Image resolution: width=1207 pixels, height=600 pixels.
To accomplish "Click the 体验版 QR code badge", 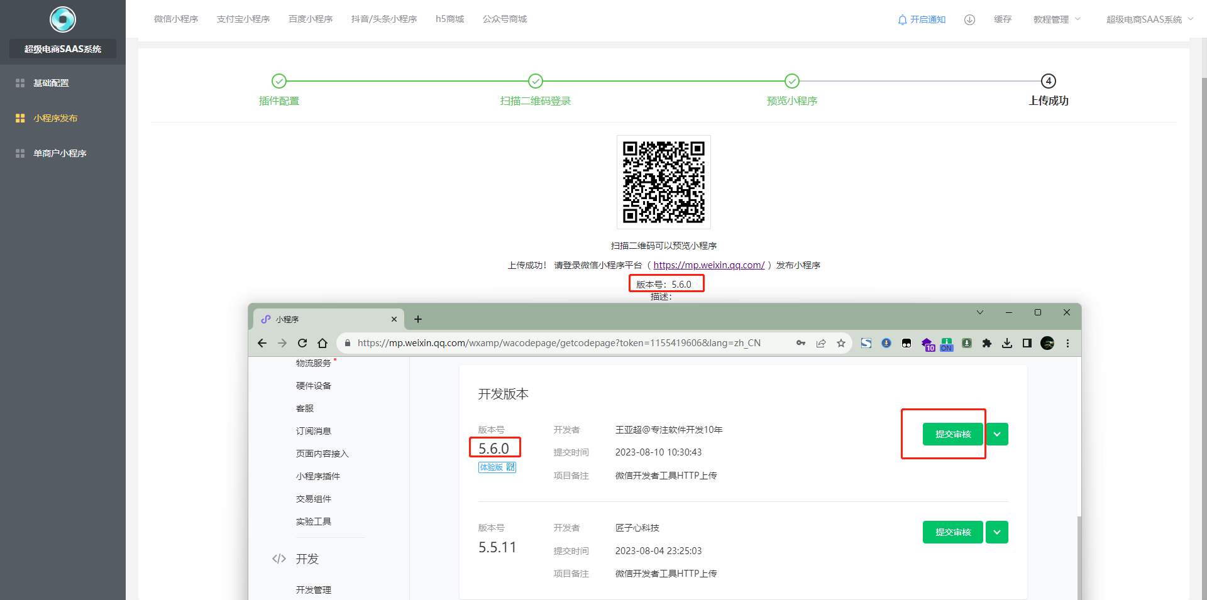I will [497, 467].
